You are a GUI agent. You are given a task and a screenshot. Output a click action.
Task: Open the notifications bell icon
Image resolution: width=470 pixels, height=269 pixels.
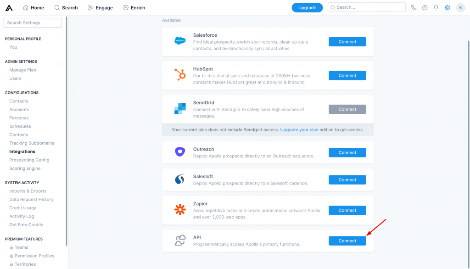point(436,7)
